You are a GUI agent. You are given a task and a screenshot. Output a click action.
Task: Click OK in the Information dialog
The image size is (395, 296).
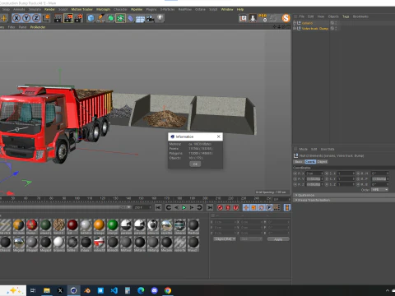pos(195,164)
